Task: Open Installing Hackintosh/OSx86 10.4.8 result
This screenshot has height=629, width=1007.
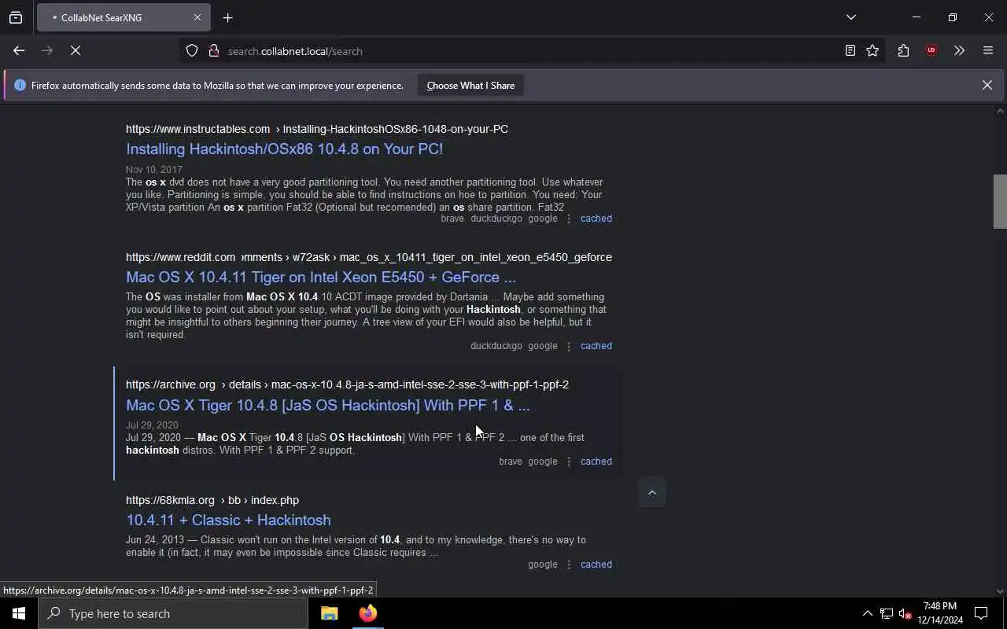Action: tap(284, 149)
